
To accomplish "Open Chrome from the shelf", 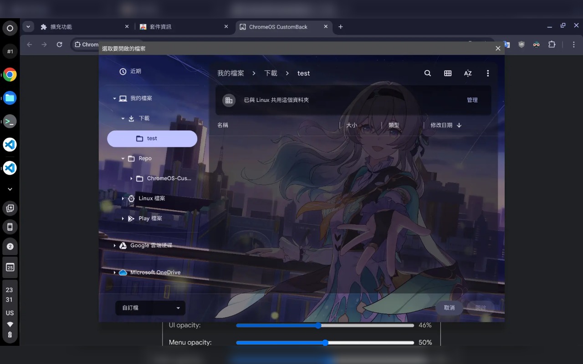I will pyautogui.click(x=10, y=75).
